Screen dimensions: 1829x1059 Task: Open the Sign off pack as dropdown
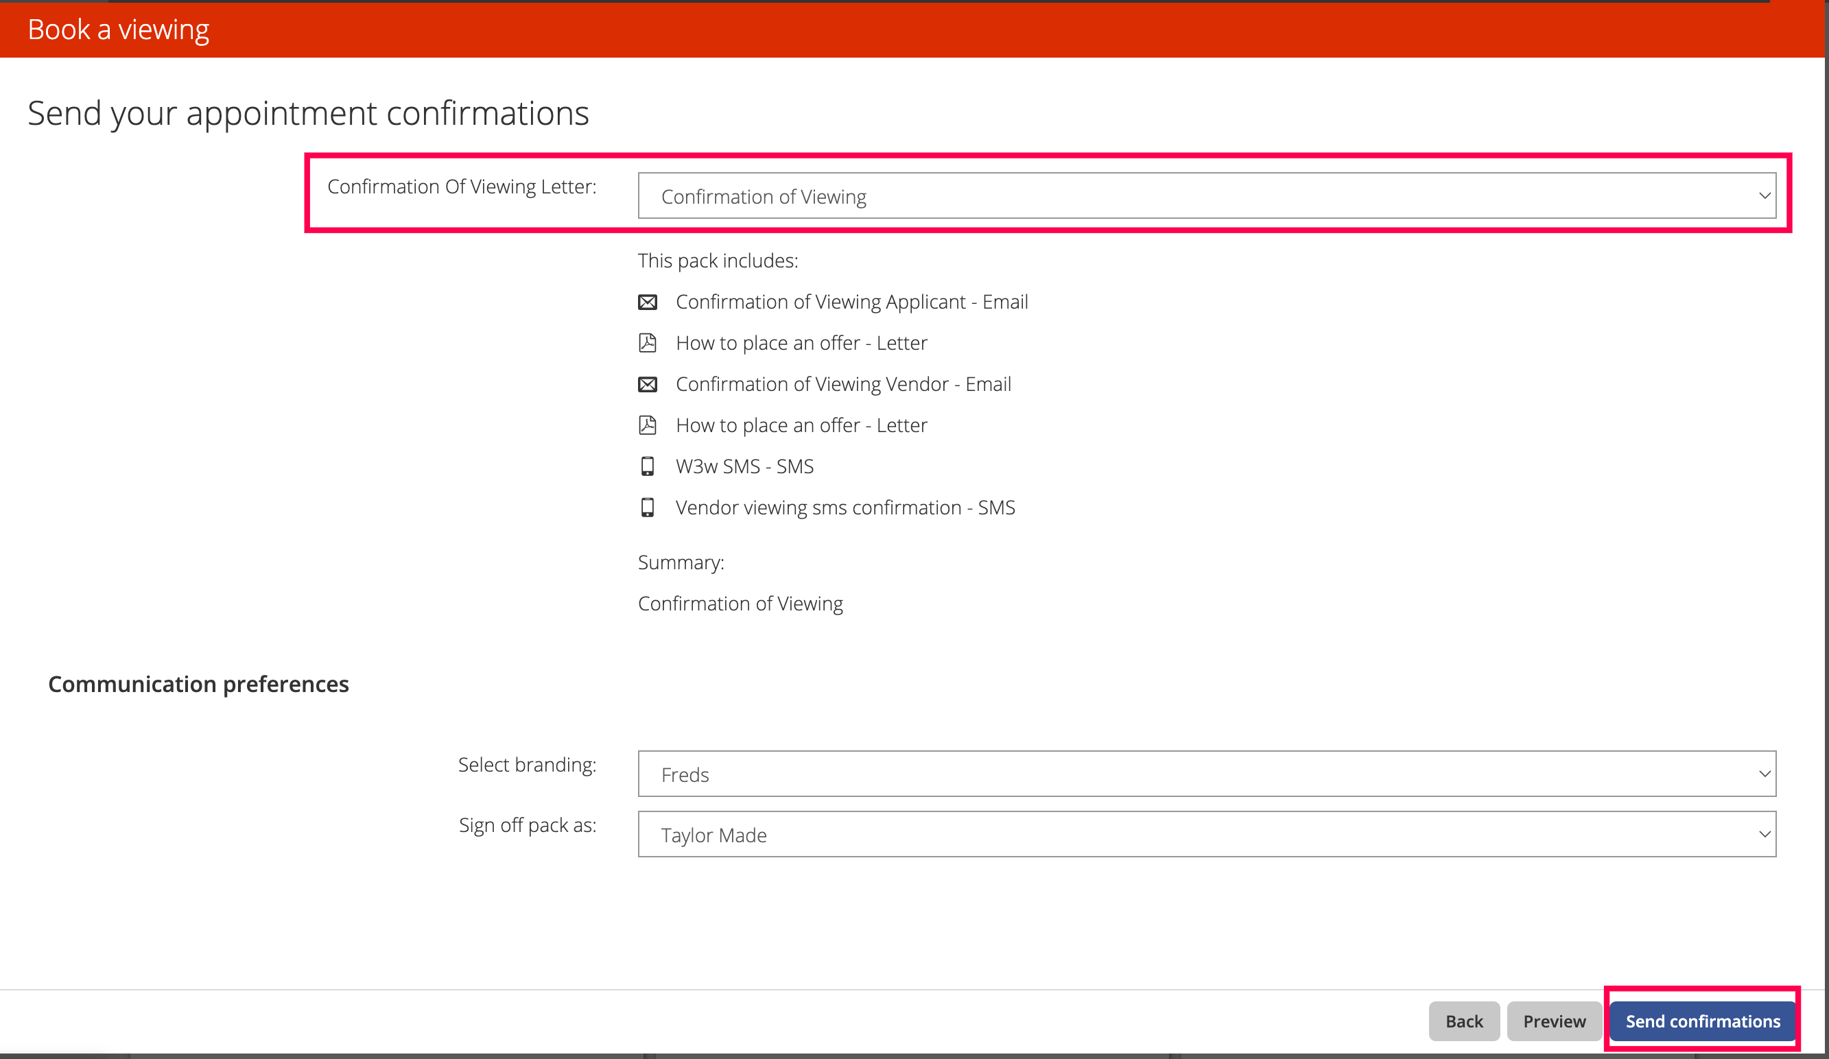pos(1207,835)
